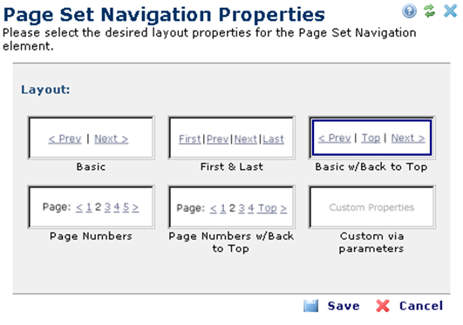
Task: Close the dialog with the X icon
Action: [x=450, y=11]
